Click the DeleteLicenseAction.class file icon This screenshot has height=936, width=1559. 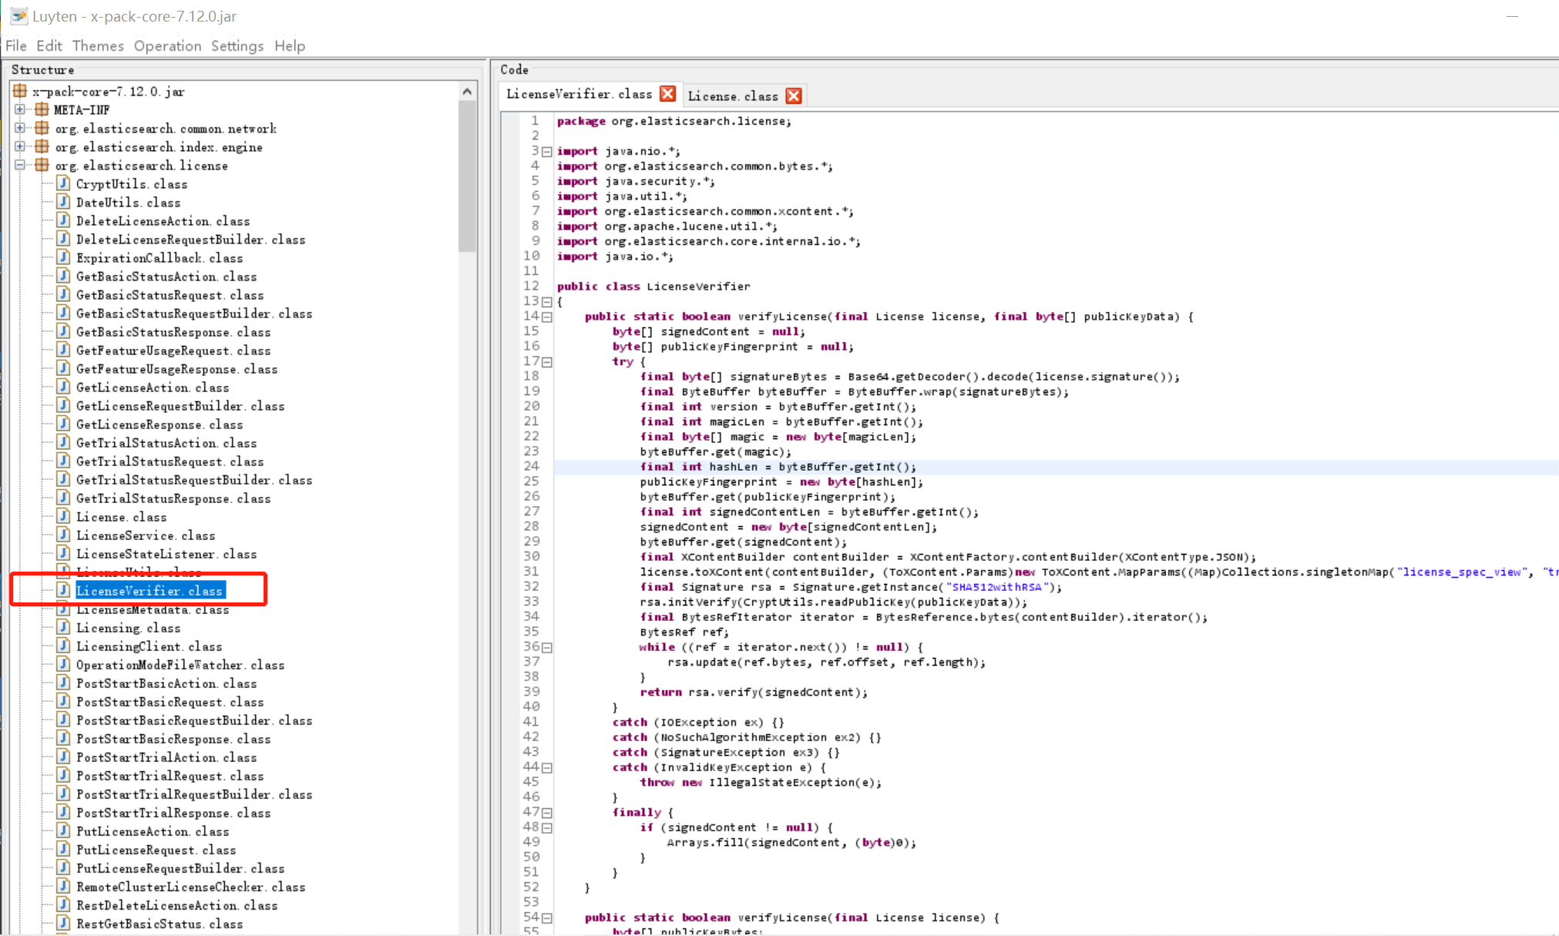[64, 220]
